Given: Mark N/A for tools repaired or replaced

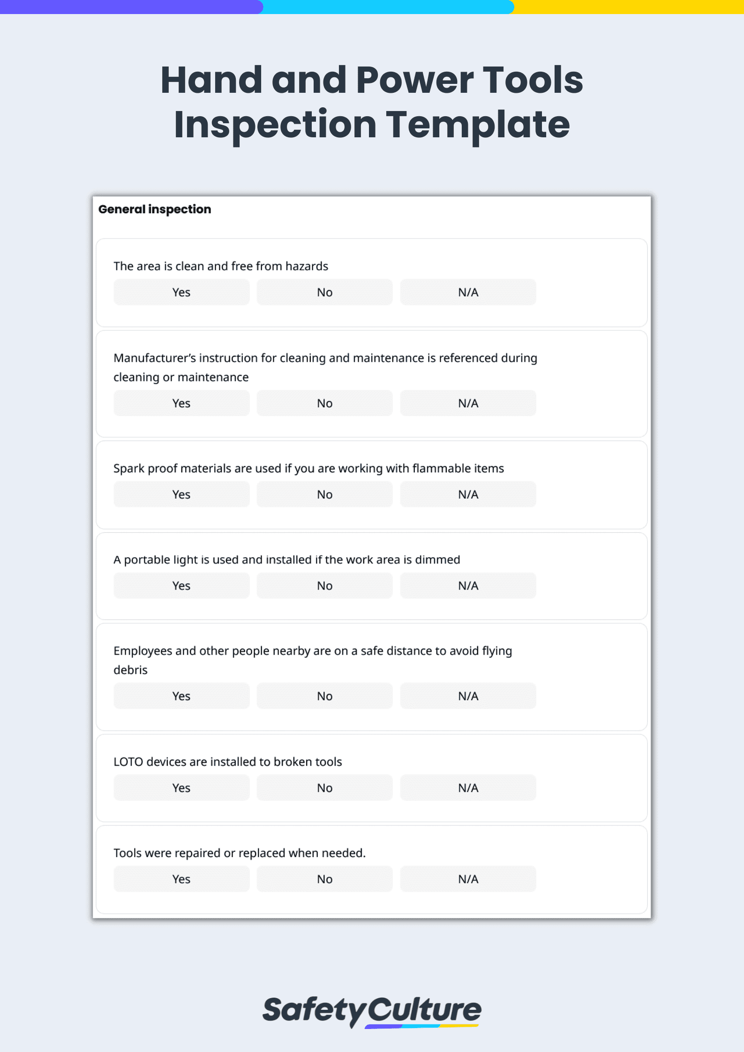Looking at the screenshot, I should pos(468,879).
